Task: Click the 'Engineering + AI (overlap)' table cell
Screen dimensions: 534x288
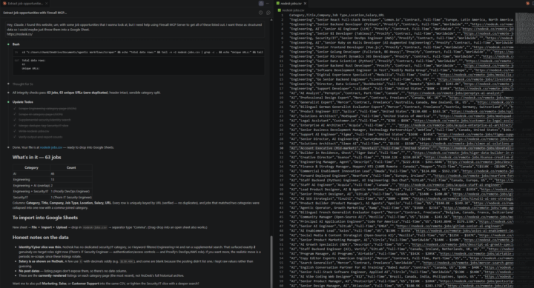Action: (31, 186)
